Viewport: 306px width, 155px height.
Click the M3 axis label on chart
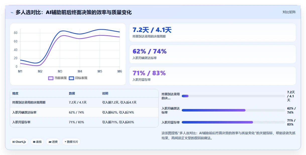[x=60, y=71]
